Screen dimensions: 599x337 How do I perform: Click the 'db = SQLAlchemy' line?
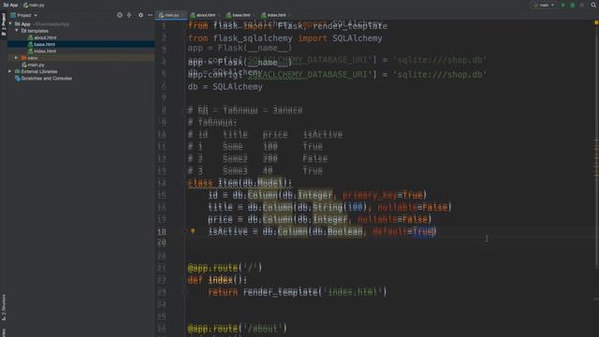(225, 87)
